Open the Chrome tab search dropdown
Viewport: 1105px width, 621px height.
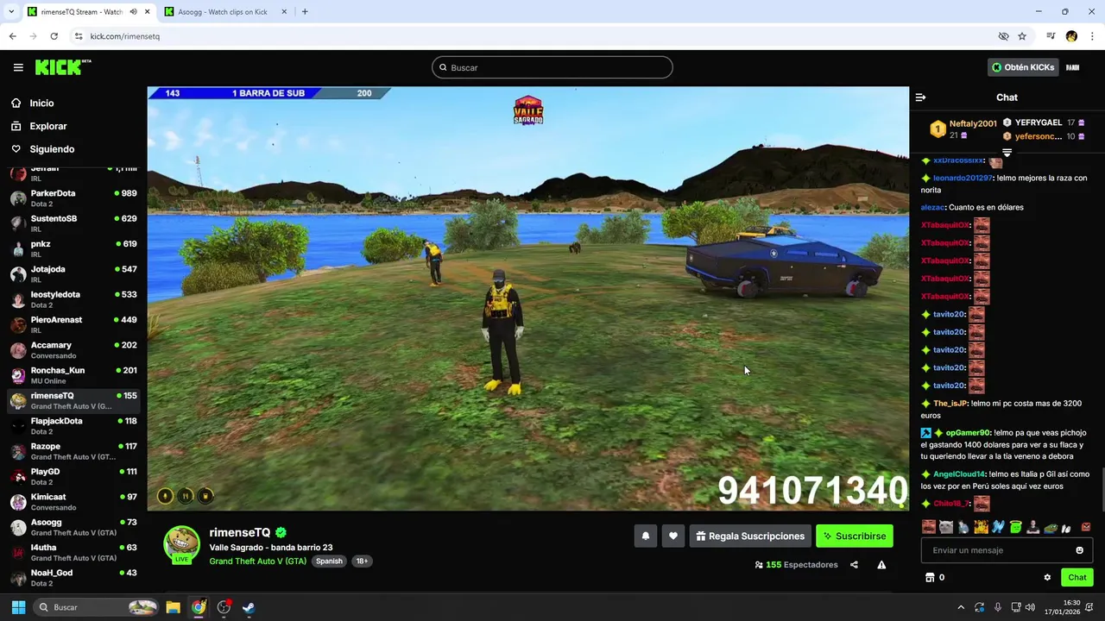click(x=11, y=12)
